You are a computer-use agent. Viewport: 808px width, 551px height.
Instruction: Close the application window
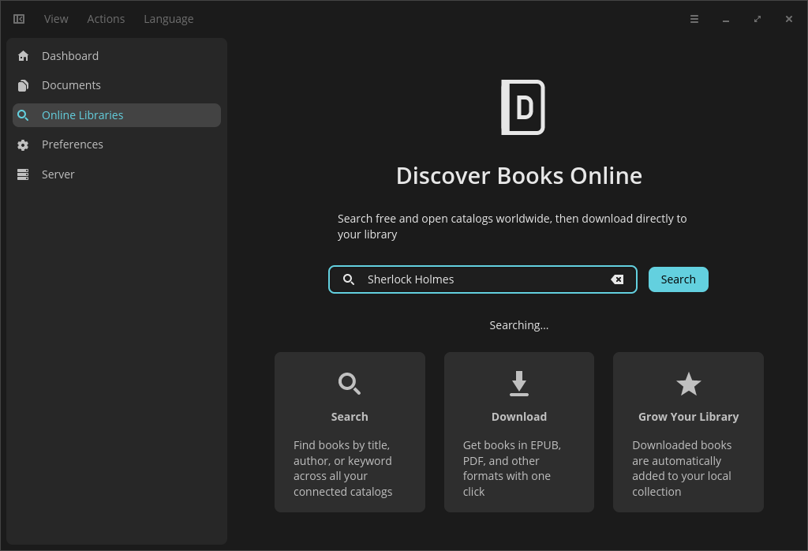click(x=789, y=19)
